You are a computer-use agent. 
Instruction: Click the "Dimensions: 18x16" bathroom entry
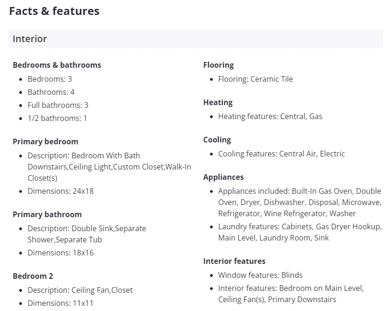pyautogui.click(x=61, y=253)
